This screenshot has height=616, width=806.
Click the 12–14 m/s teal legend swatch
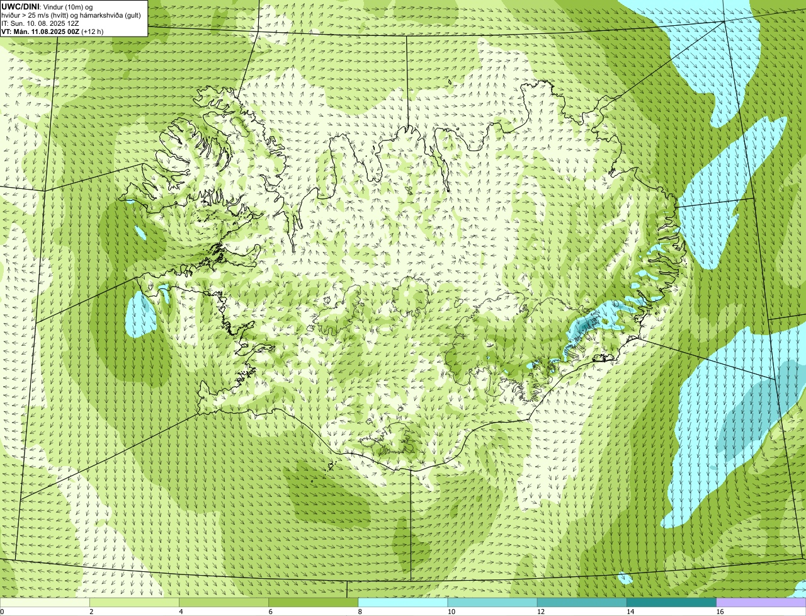click(582, 603)
